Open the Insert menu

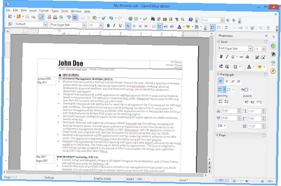click(x=33, y=11)
